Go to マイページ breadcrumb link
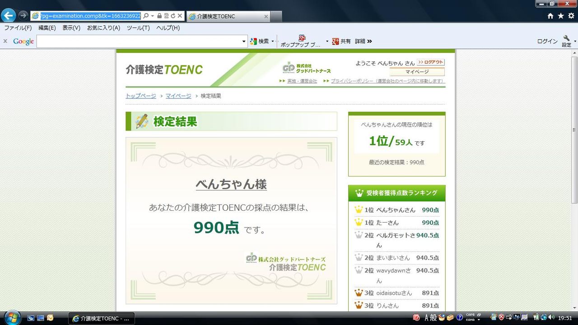The height and width of the screenshot is (325, 578). point(178,96)
